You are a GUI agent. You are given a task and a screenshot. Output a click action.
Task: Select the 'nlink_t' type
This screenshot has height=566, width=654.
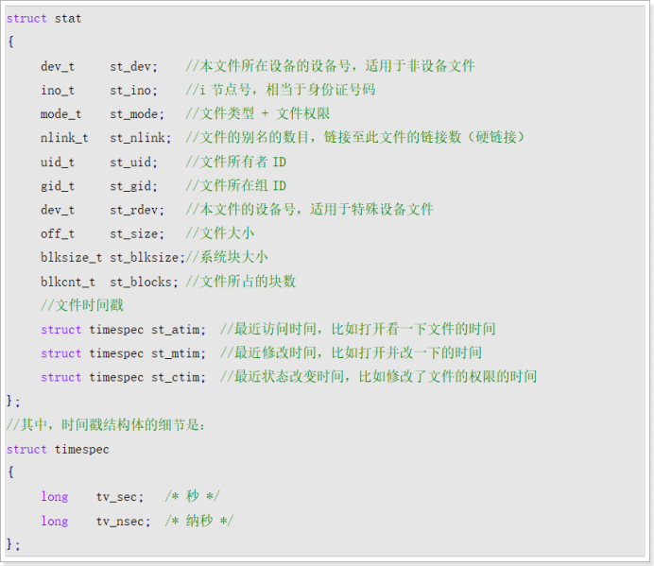[64, 138]
